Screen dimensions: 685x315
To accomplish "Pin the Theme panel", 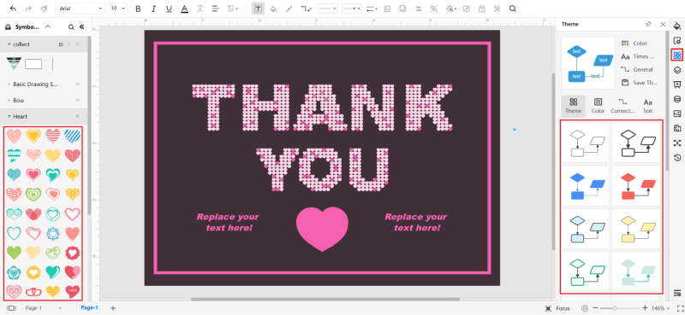I will [649, 24].
